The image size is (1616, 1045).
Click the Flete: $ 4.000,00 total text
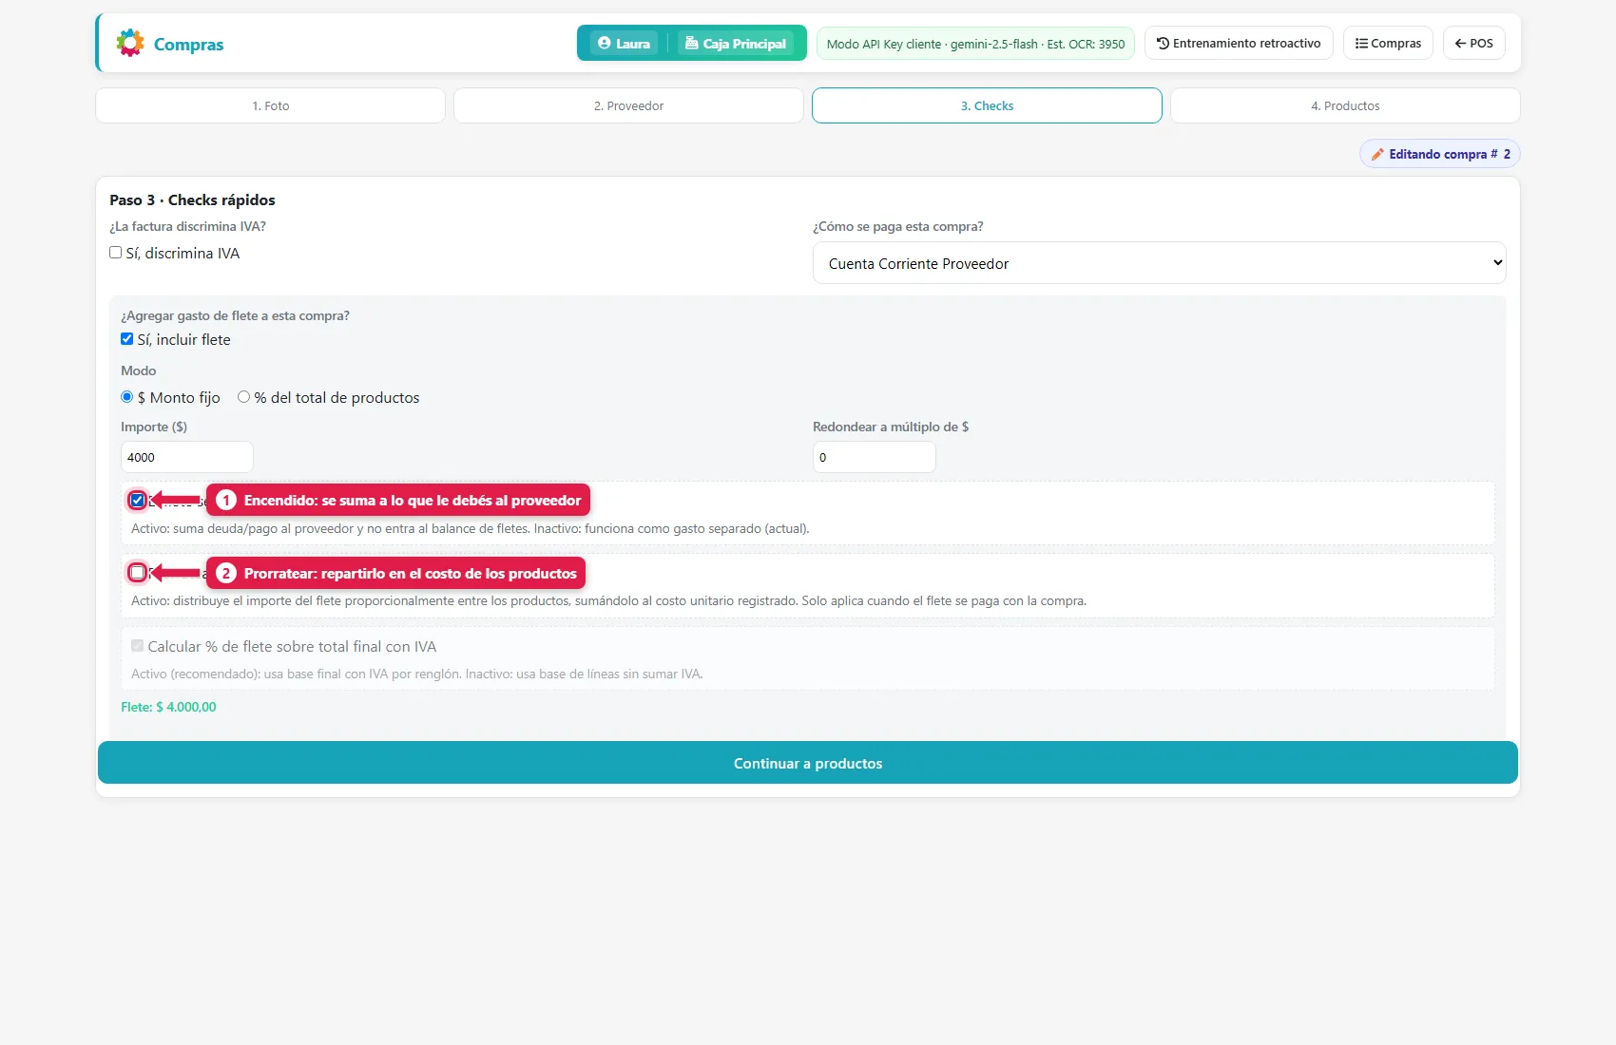[x=168, y=707]
